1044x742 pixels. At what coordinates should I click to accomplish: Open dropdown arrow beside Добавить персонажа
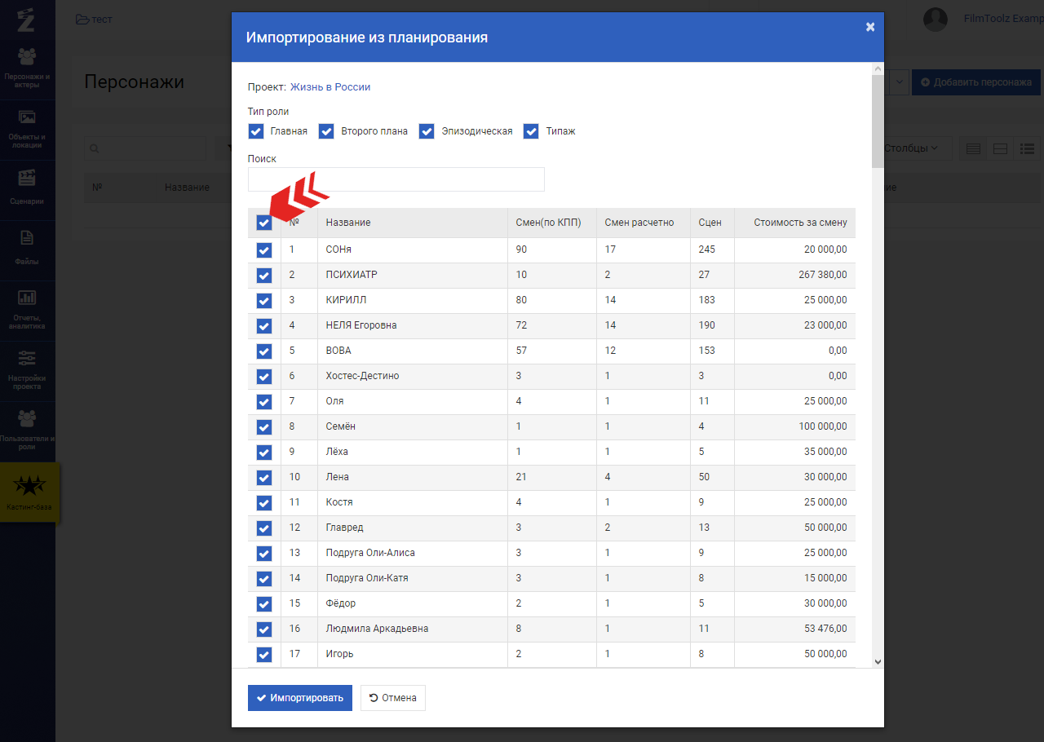click(x=900, y=82)
